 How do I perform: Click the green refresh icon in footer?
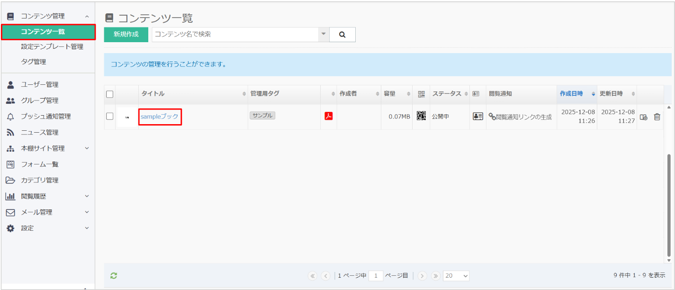114,275
